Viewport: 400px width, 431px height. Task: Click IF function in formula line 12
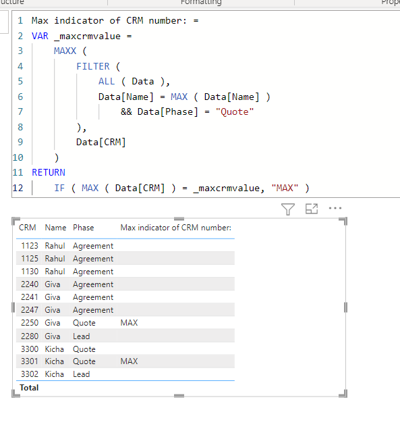[59, 188]
